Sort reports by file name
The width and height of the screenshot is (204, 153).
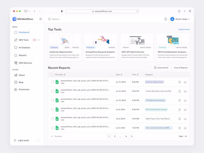65,74
